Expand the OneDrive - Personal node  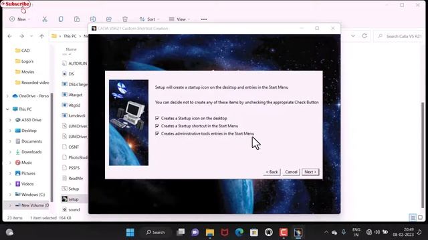click(x=7, y=96)
